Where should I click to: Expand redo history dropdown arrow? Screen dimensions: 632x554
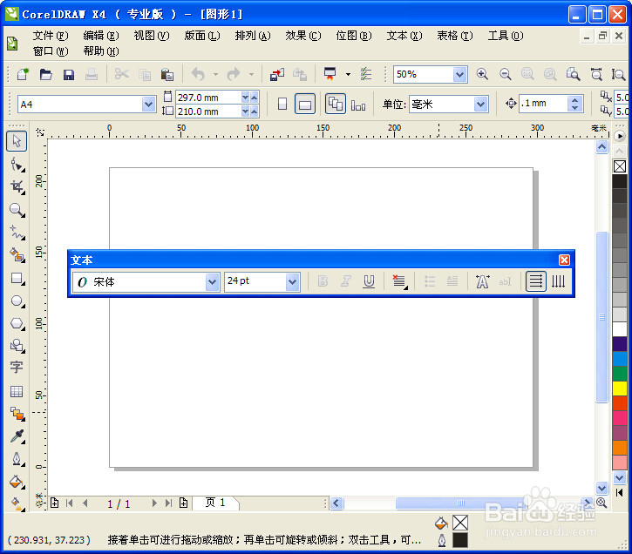click(251, 75)
